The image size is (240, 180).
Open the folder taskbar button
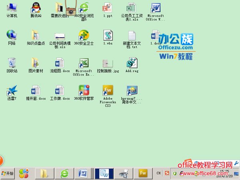point(44,174)
